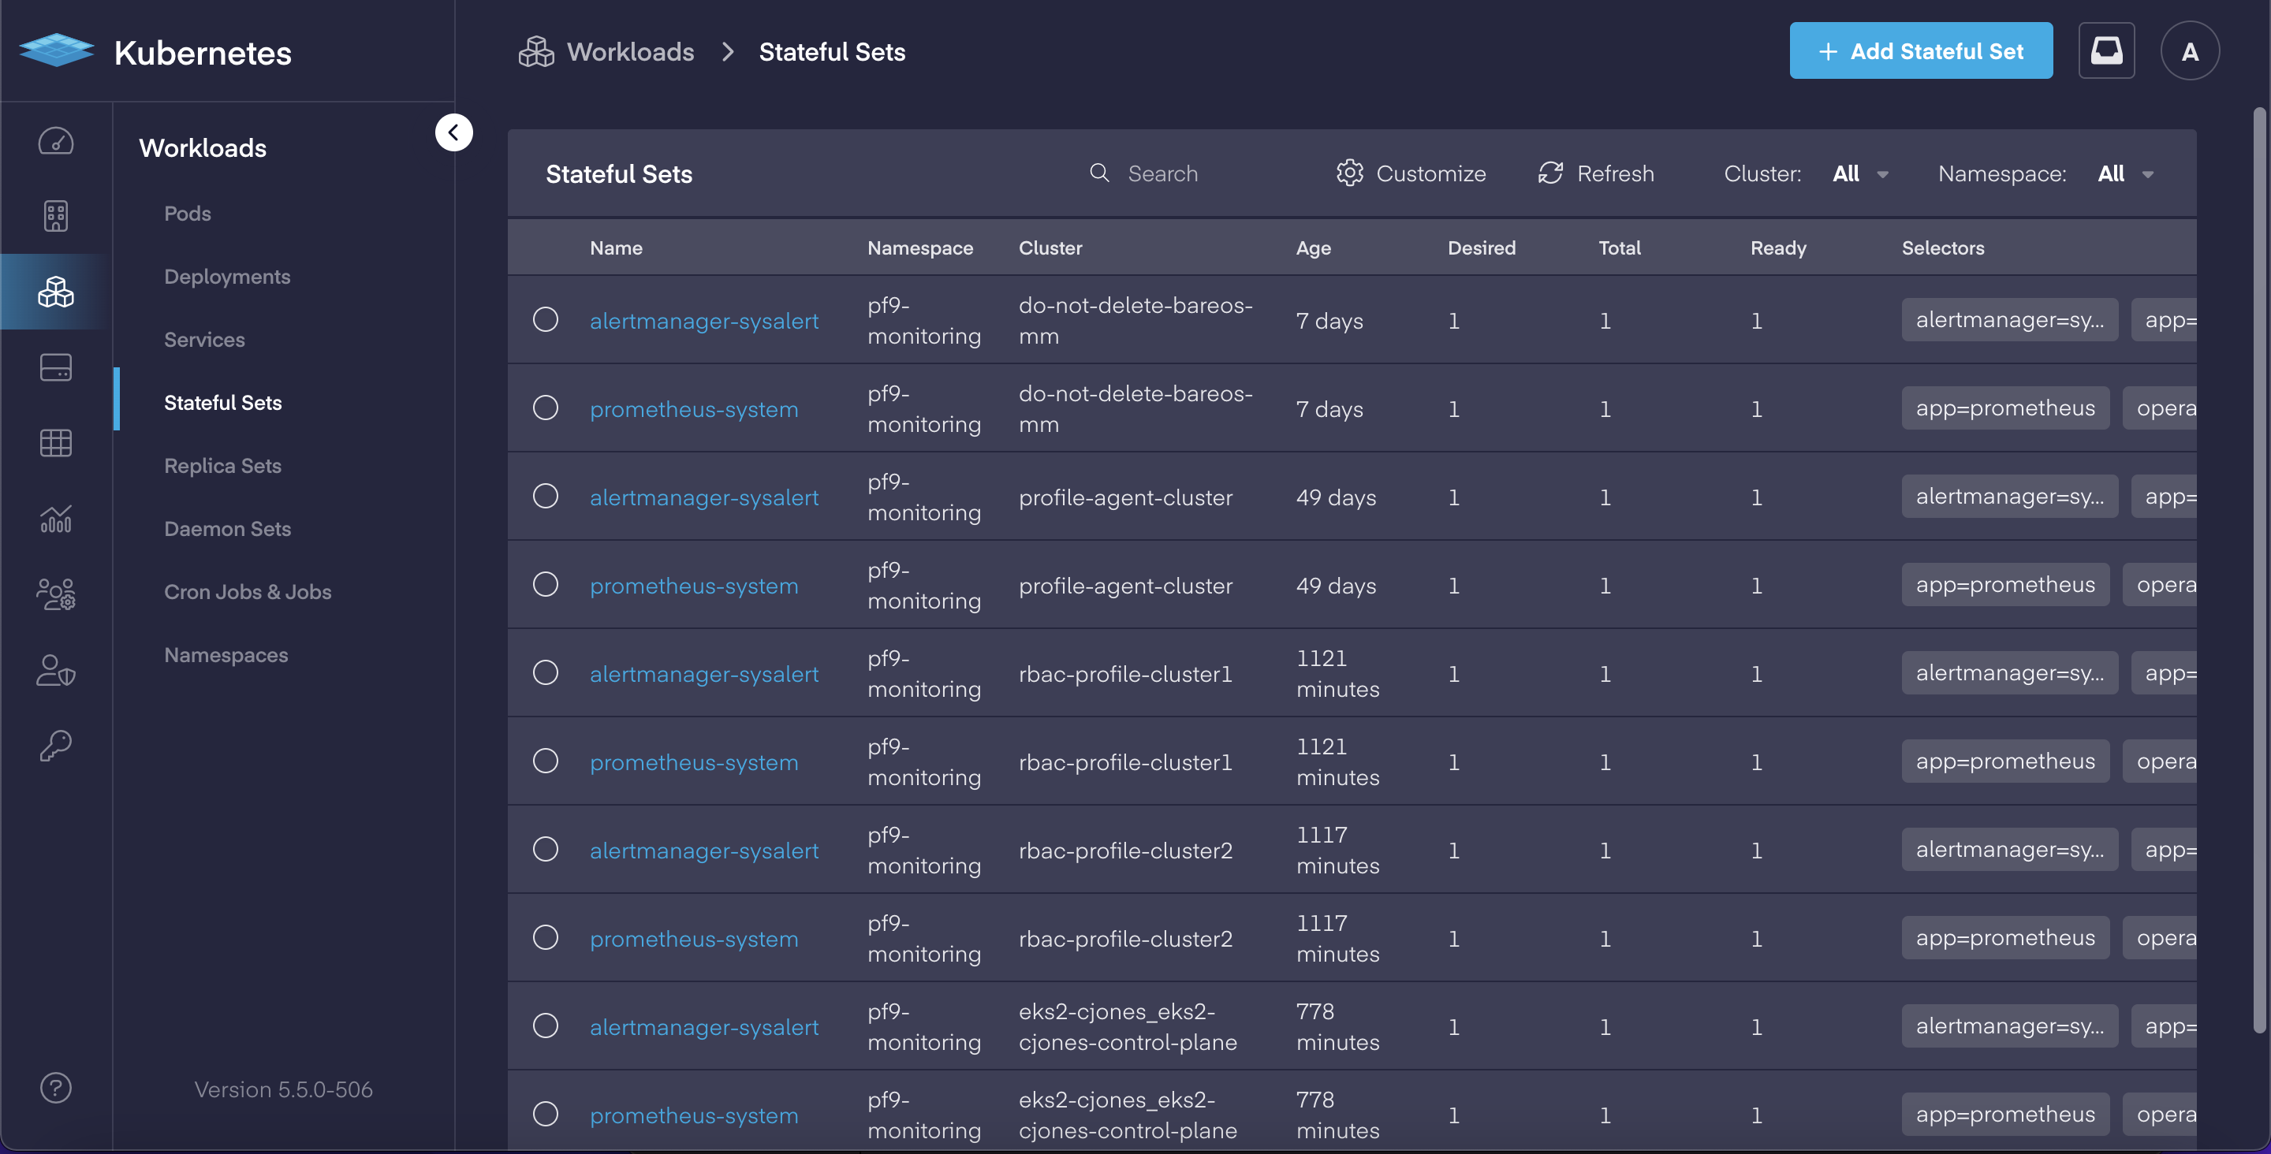Open prometheus-system link aged 49 days
The height and width of the screenshot is (1154, 2271).
tap(694, 586)
